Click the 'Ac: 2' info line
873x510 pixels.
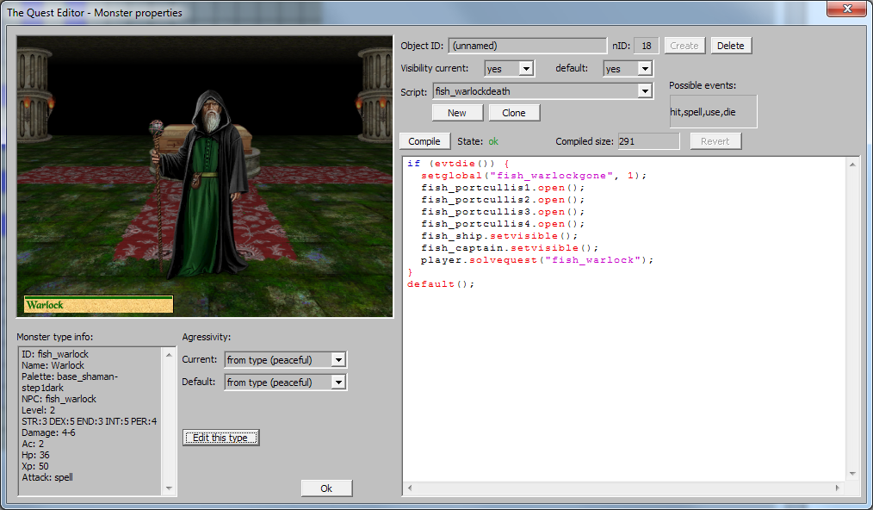[33, 444]
